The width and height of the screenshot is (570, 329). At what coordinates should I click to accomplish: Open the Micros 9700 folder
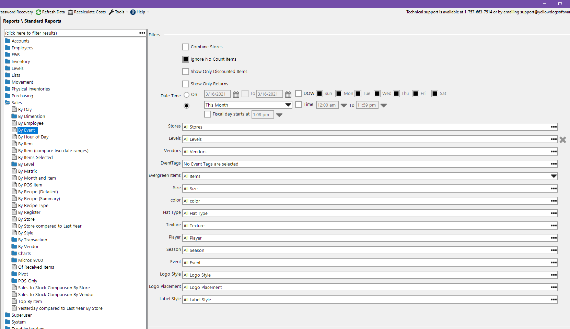click(27, 260)
